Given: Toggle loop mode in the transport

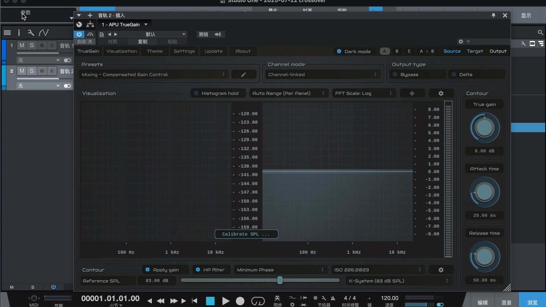Looking at the screenshot, I should [x=258, y=301].
